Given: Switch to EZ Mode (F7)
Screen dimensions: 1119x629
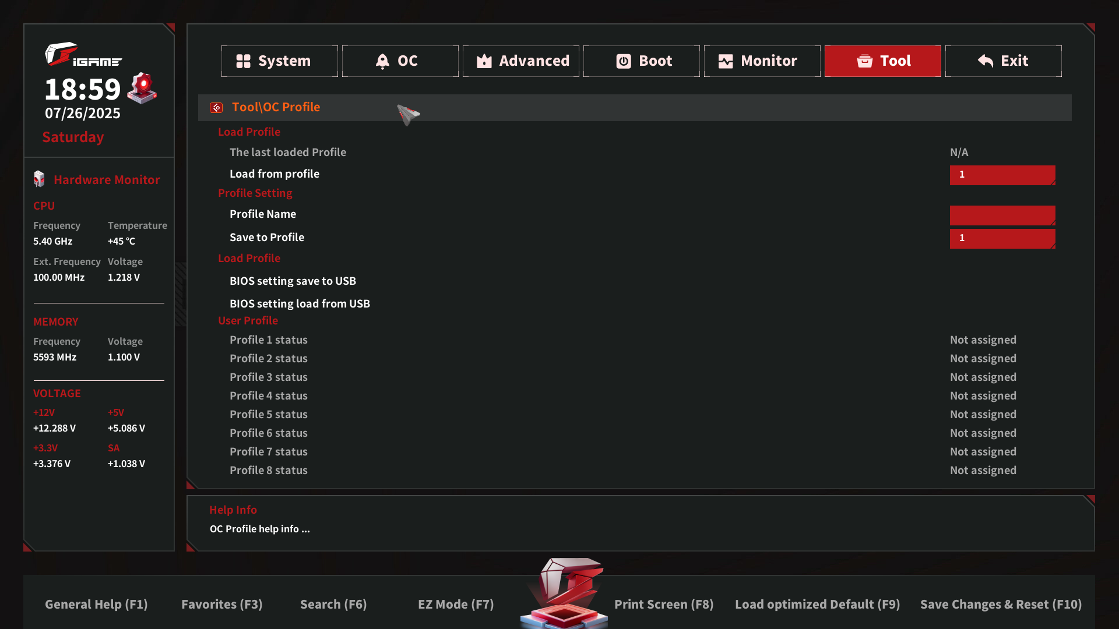Looking at the screenshot, I should click(x=456, y=605).
